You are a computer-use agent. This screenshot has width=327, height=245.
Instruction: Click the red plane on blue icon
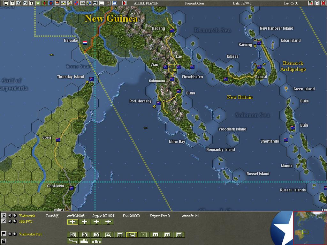pos(51,3)
